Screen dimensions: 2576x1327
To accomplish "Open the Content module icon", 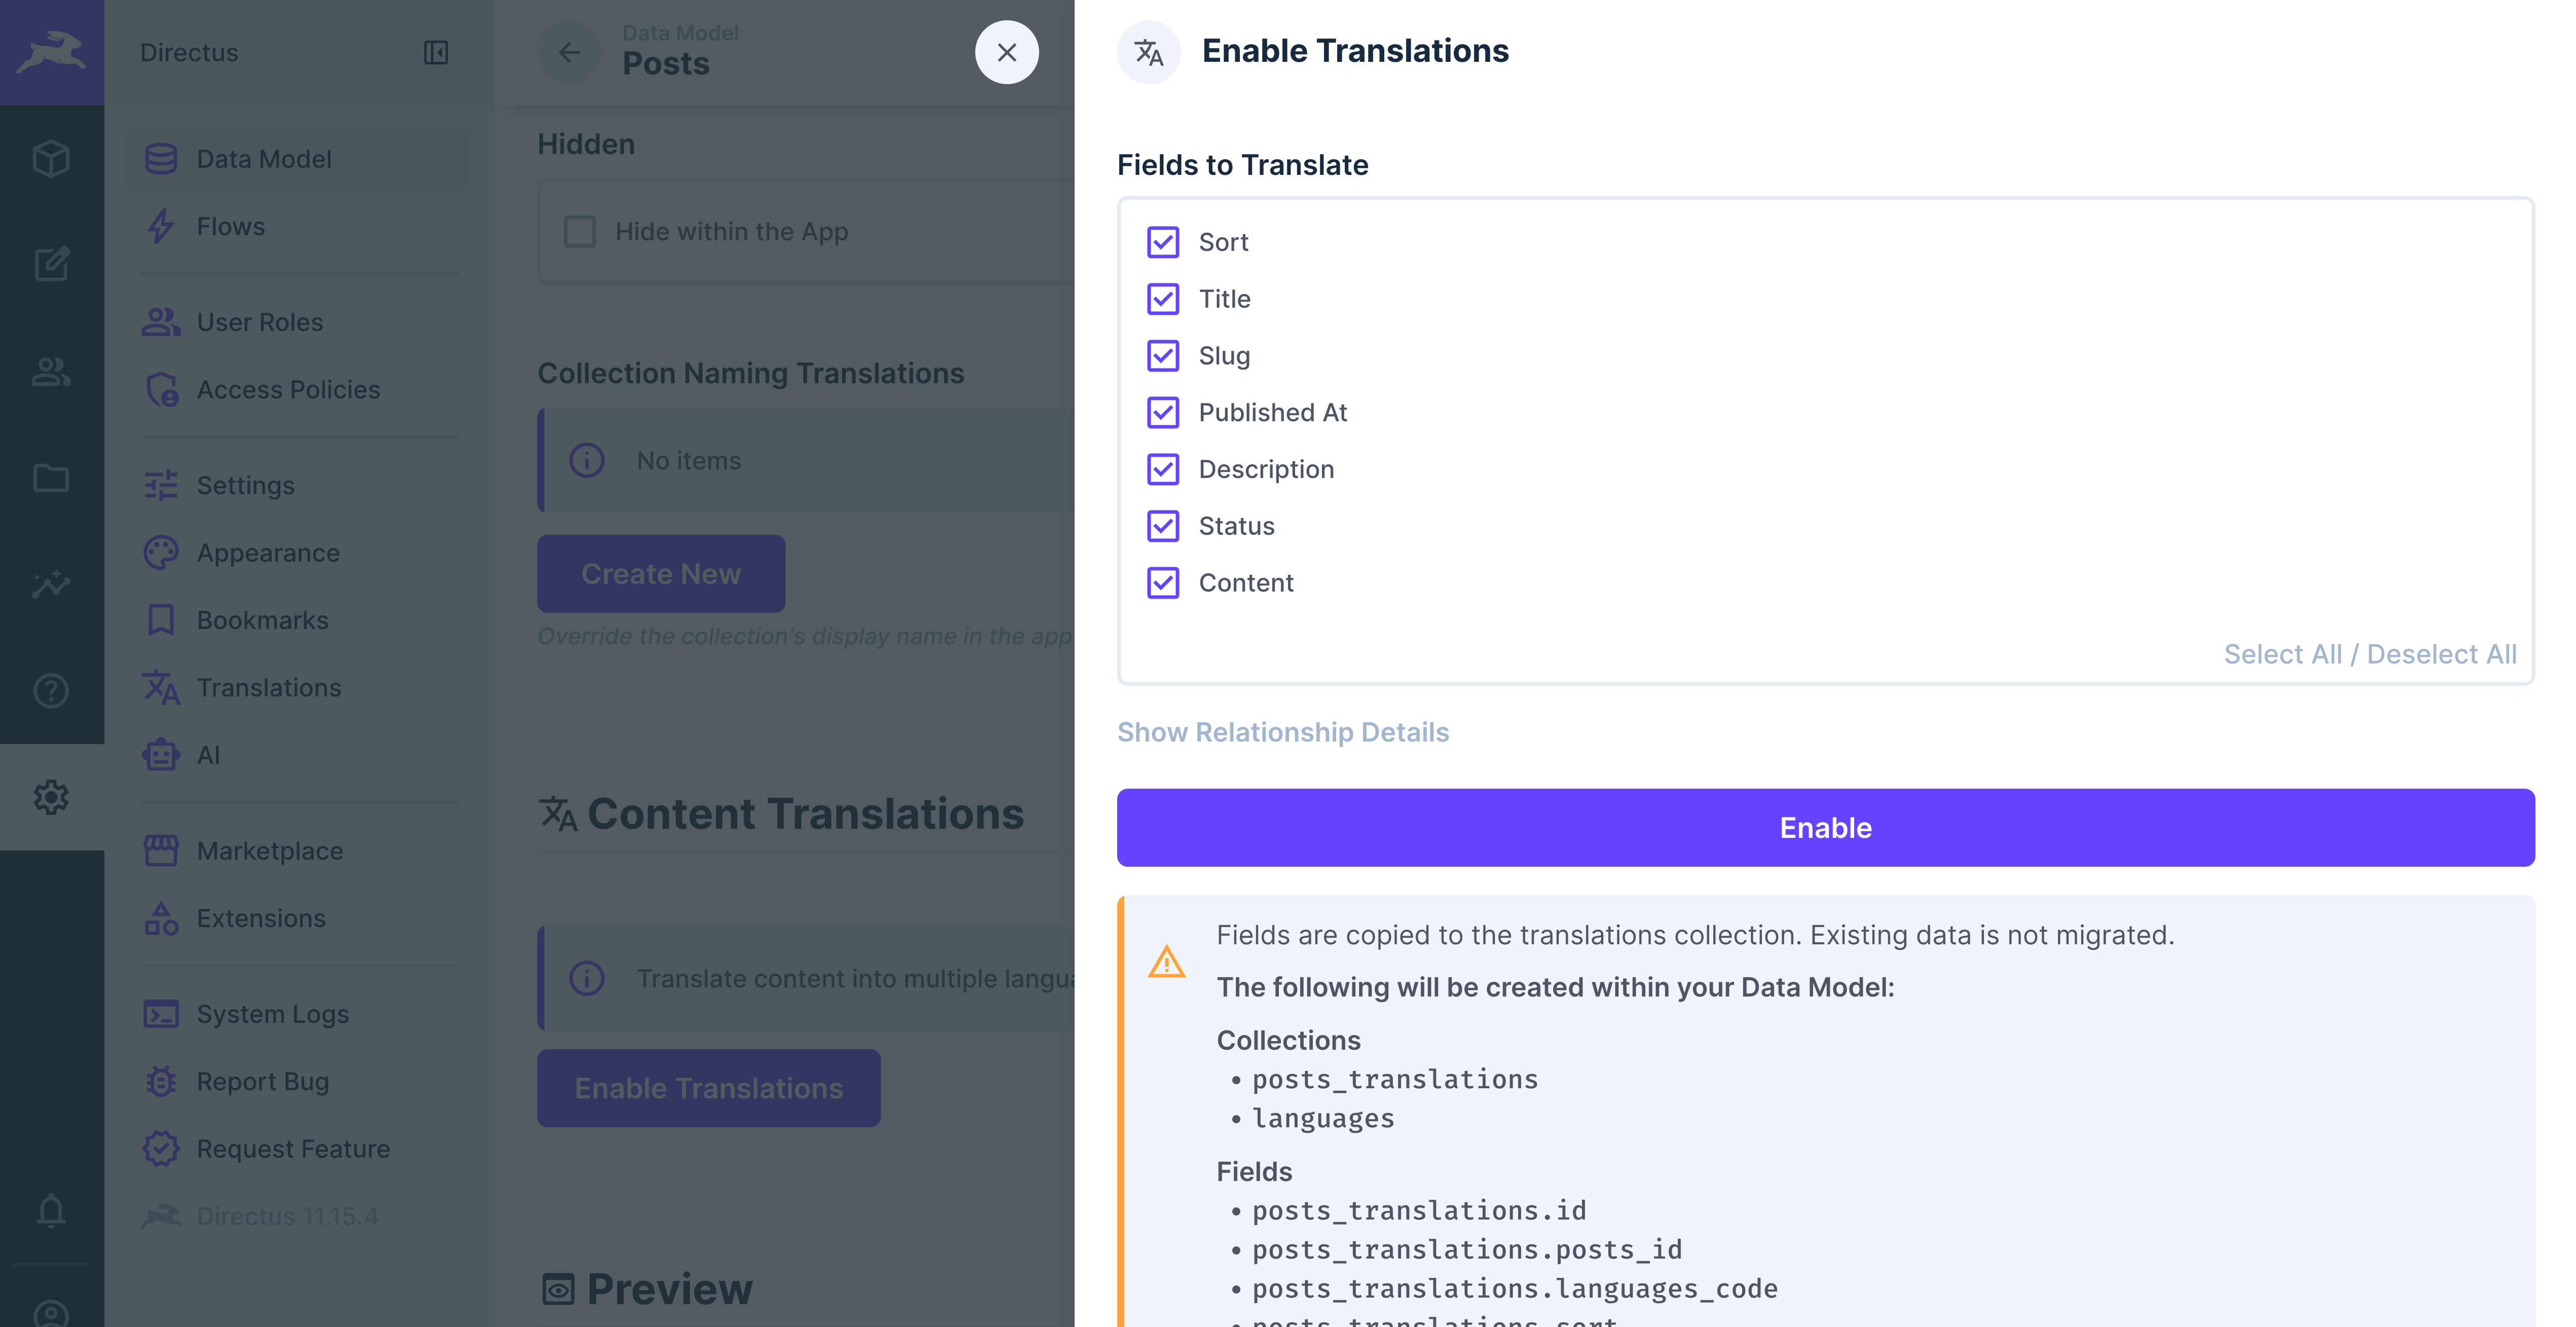I will tap(51, 158).
